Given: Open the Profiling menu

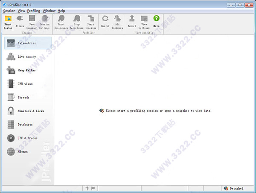Looking at the screenshot, I should tap(34, 11).
